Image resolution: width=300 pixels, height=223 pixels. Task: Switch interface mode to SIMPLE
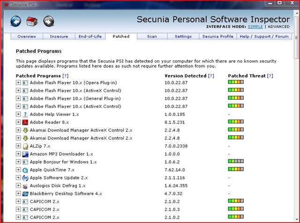[255, 27]
